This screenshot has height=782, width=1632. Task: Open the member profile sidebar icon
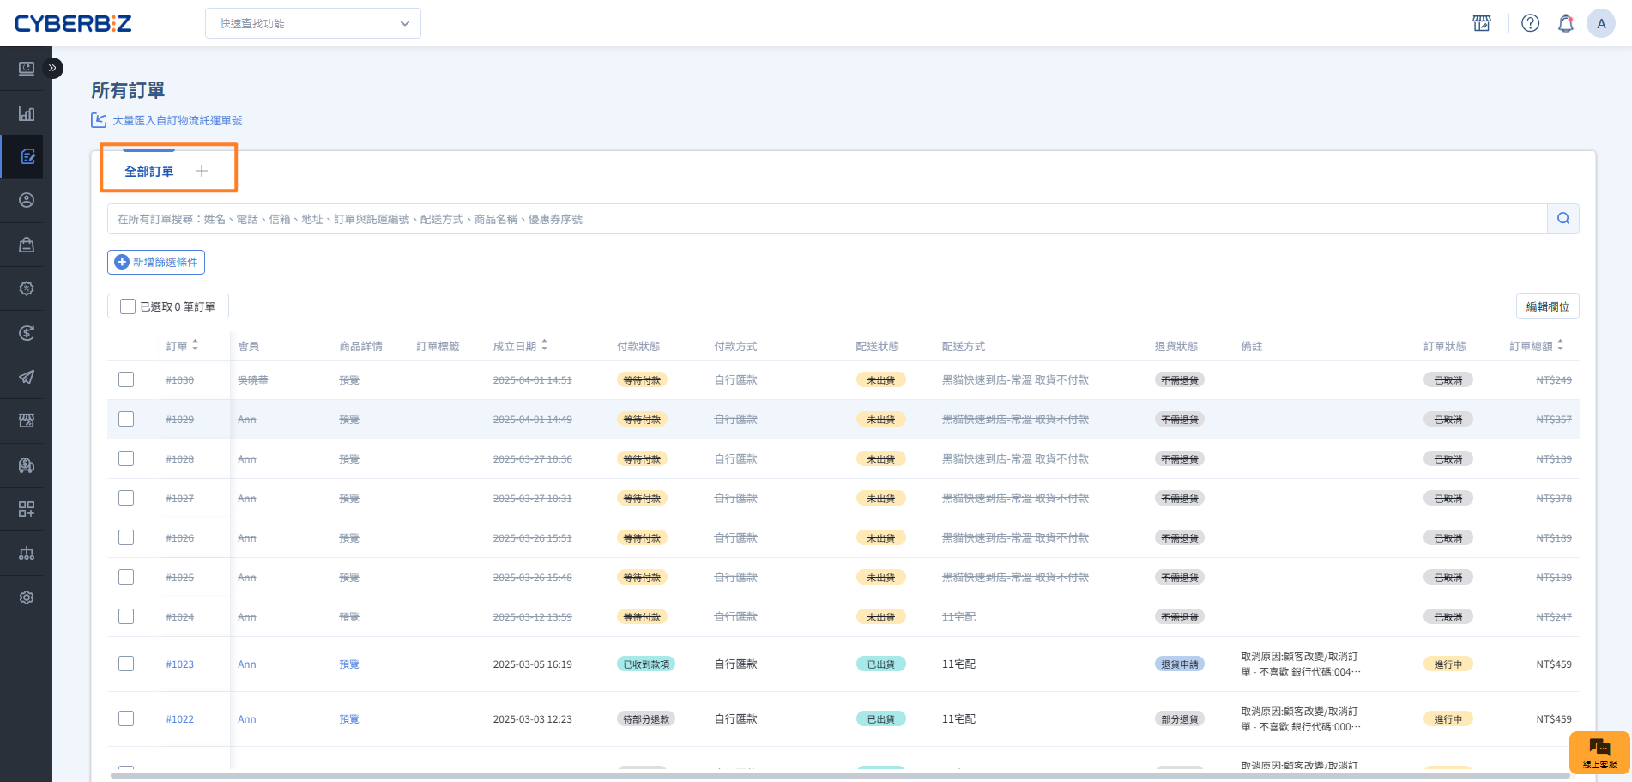[27, 201]
